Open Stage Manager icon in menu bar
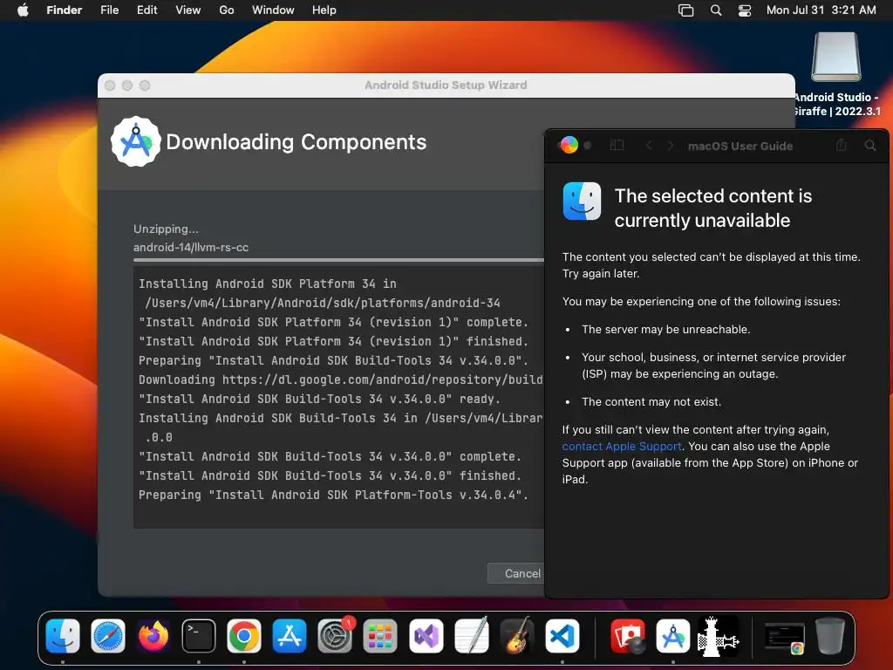The height and width of the screenshot is (670, 893). click(x=685, y=10)
